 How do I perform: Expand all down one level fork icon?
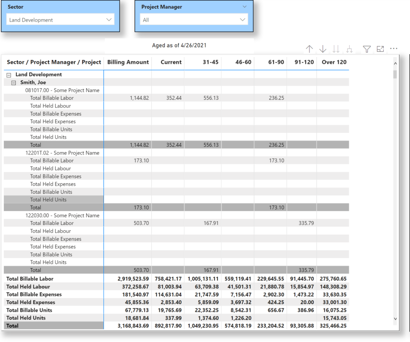coord(349,49)
